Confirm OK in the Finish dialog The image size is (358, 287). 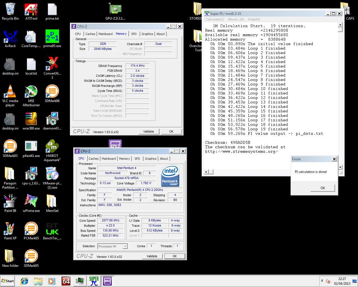[x=322, y=188]
